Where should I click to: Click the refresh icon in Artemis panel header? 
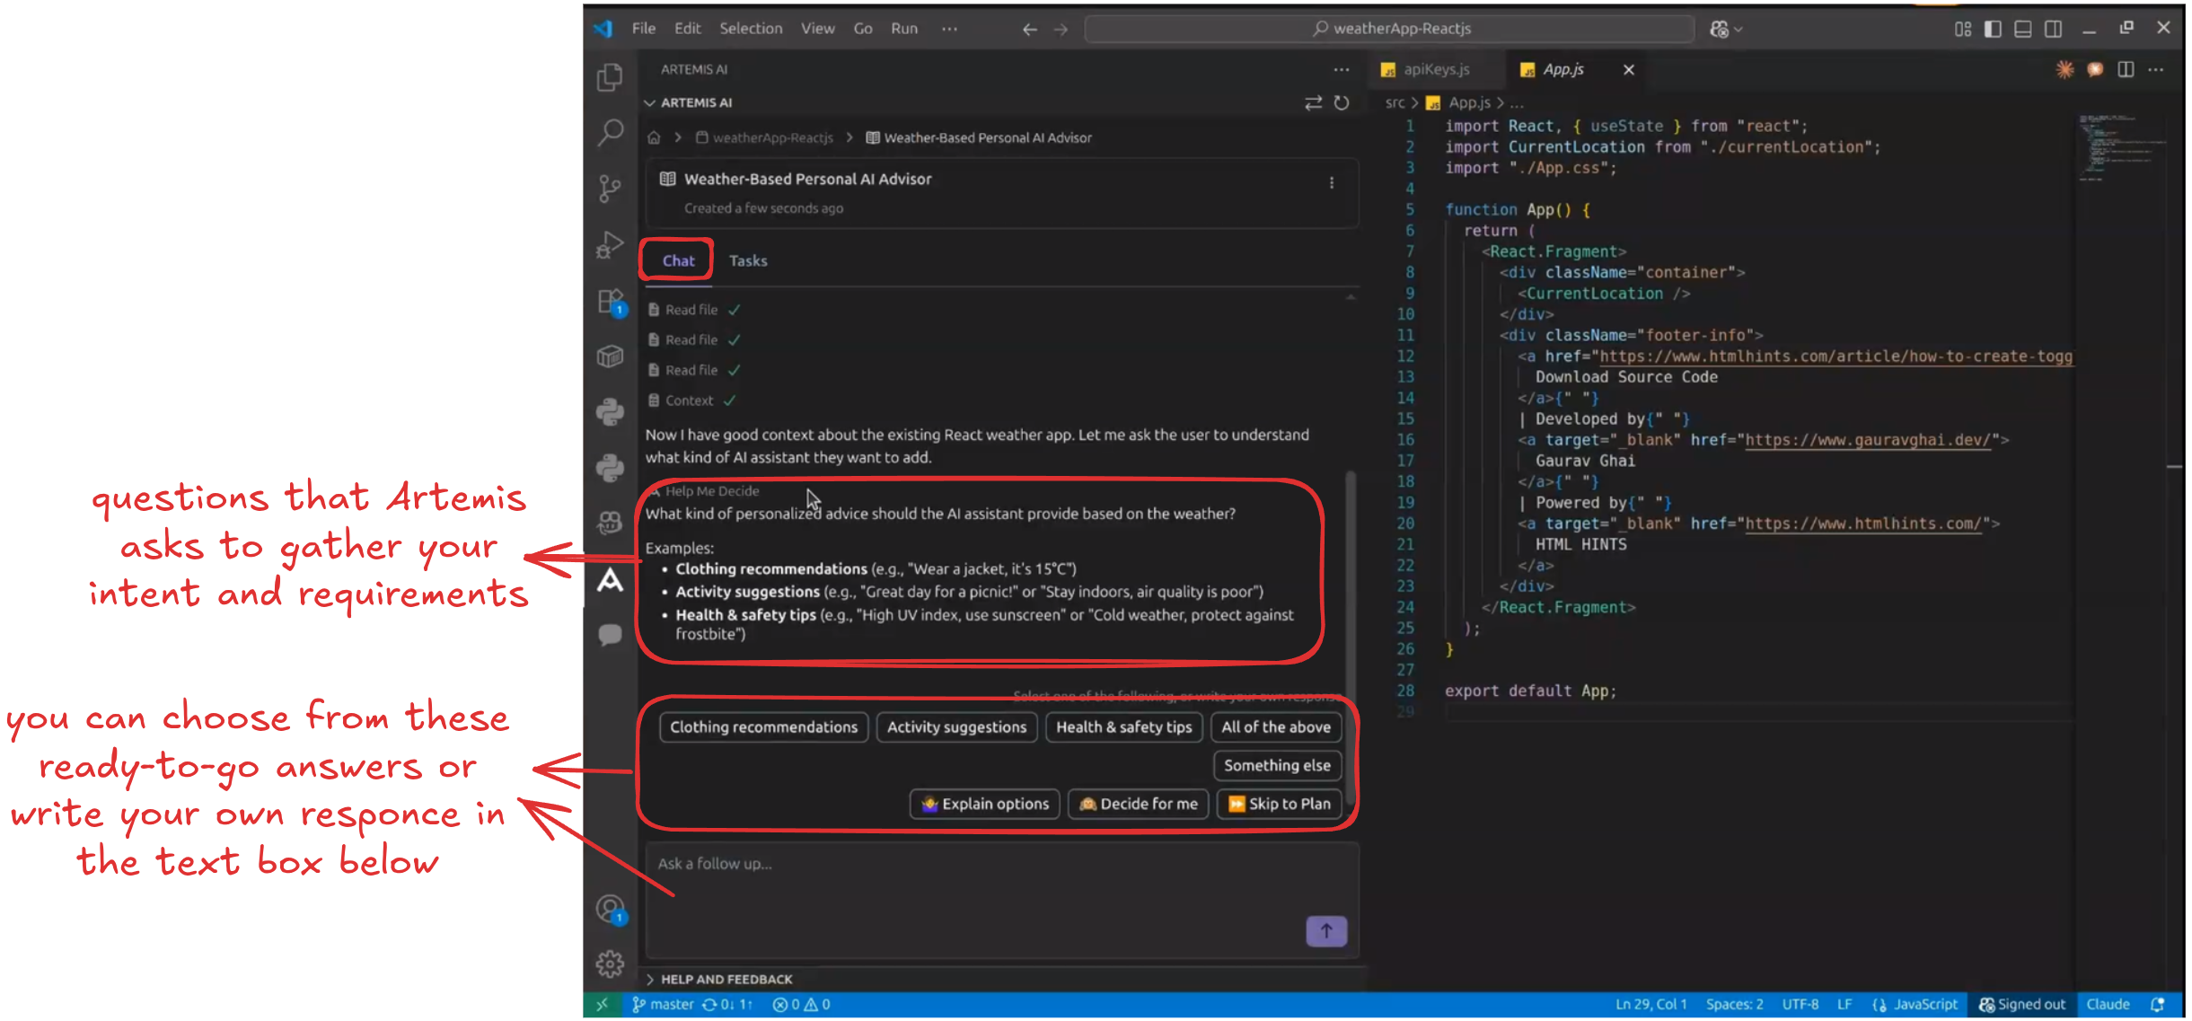pyautogui.click(x=1342, y=103)
